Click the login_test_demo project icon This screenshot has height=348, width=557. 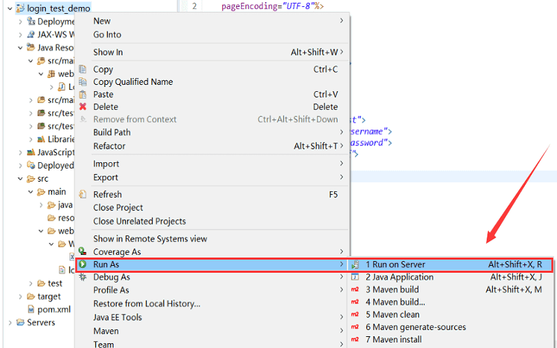point(20,8)
